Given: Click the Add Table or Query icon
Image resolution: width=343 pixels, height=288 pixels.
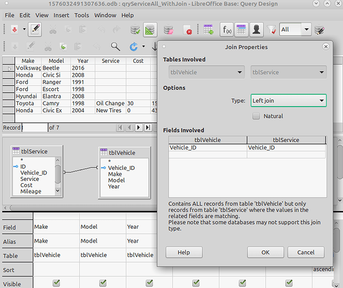Looking at the screenshot, I should click(208, 29).
